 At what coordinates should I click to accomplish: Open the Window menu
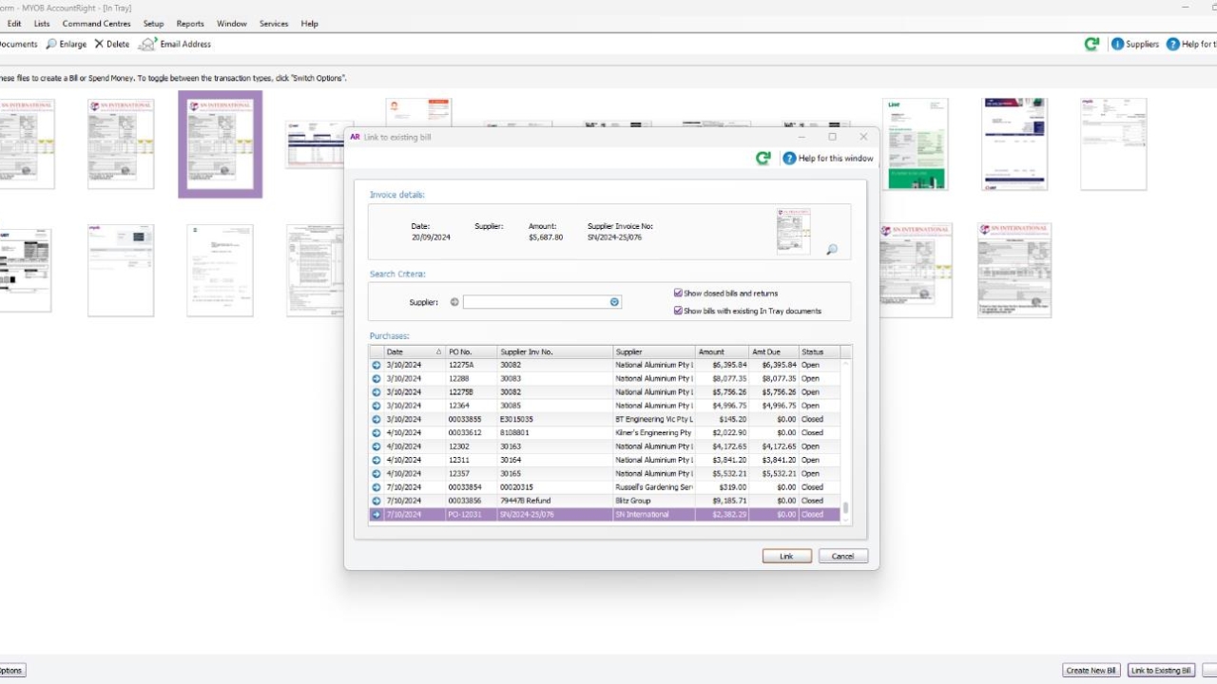[x=232, y=24]
